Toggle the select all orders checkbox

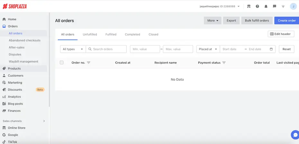(x=62, y=63)
